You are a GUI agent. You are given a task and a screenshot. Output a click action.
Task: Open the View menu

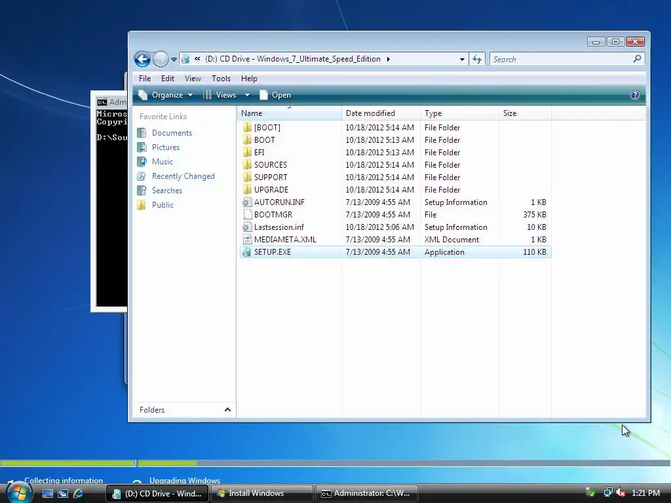(x=193, y=79)
